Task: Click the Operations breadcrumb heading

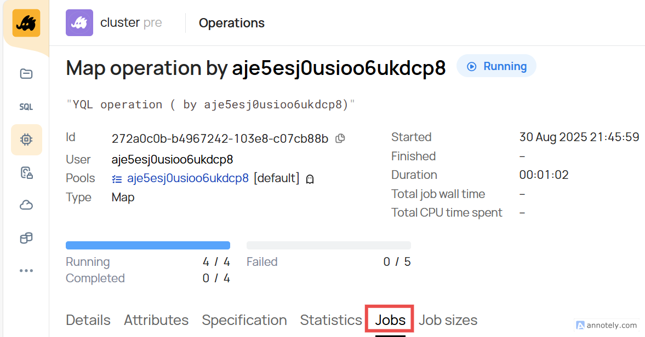Action: tap(231, 23)
